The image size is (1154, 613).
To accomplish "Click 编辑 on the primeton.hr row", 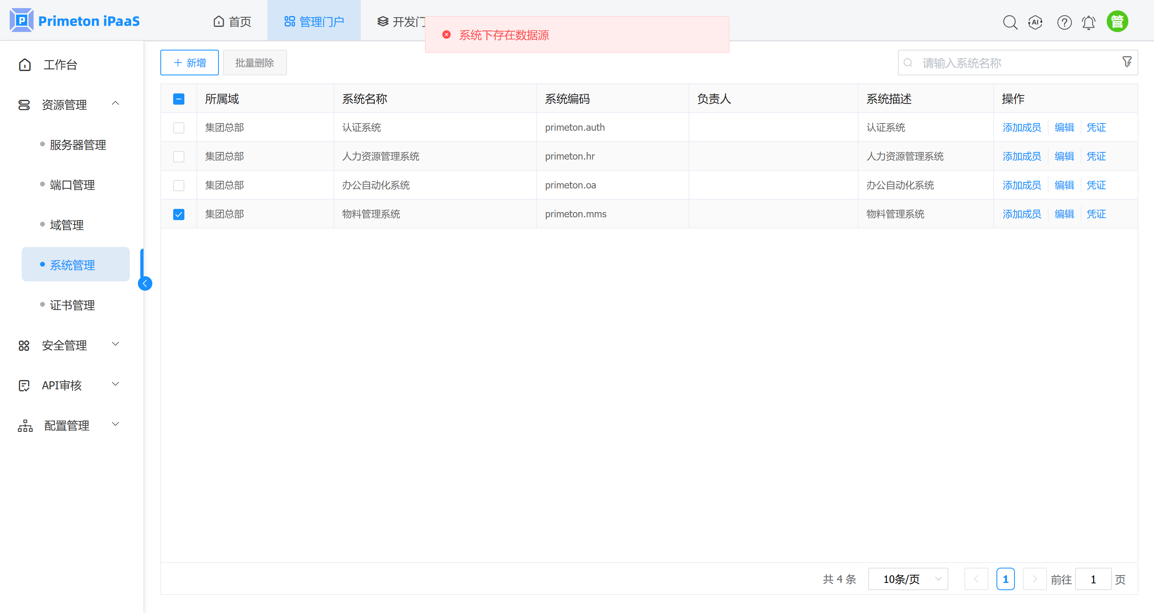I will point(1064,156).
